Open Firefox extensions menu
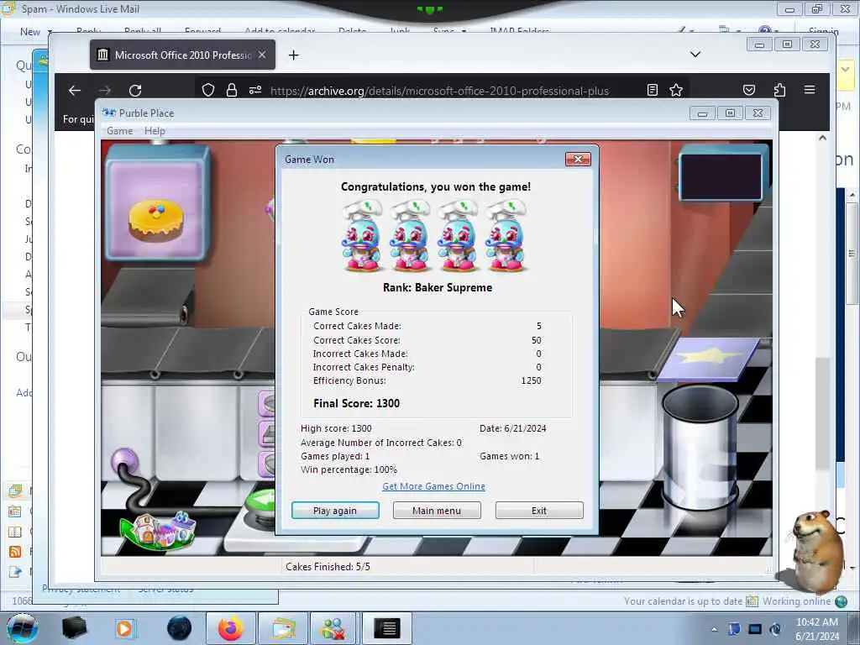This screenshot has width=860, height=645. (x=779, y=90)
